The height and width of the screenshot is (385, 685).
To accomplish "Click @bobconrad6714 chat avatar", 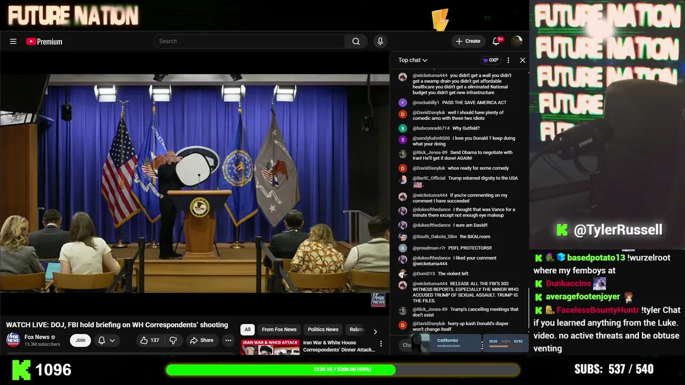I will (402, 128).
